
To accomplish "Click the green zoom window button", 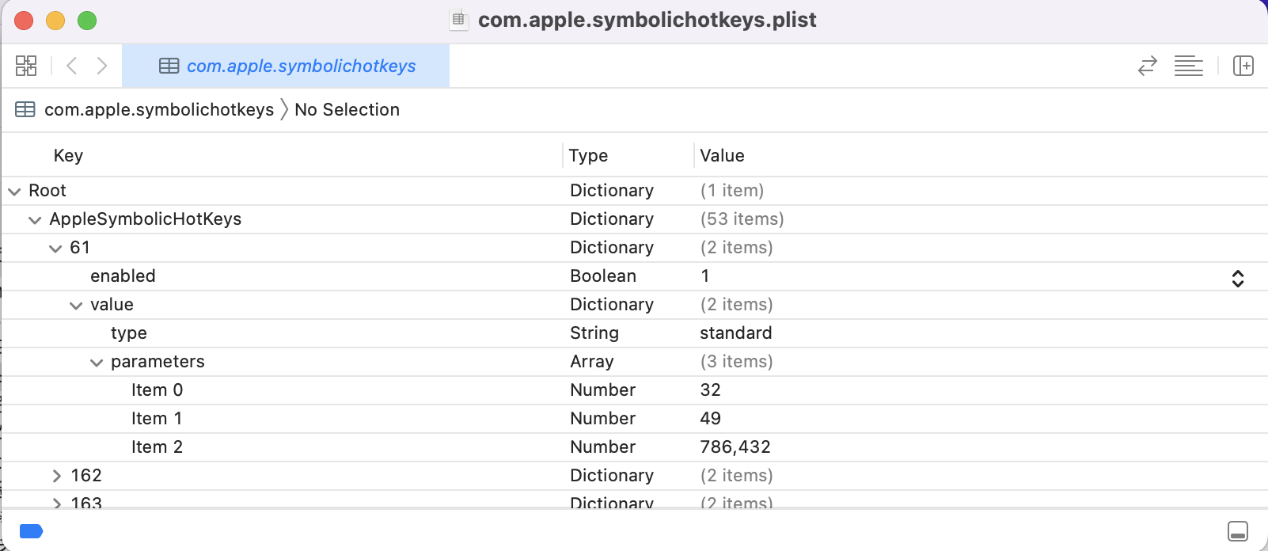I will pos(87,21).
